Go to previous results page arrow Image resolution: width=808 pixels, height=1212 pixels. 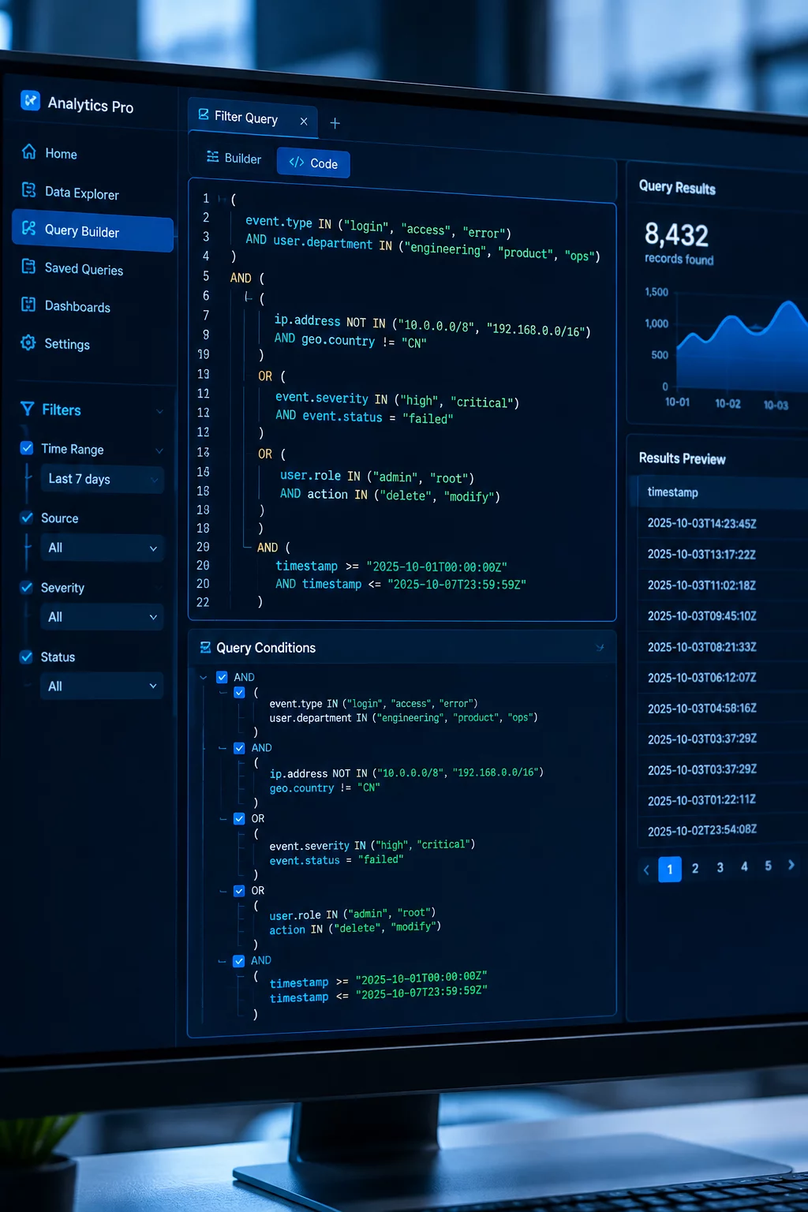coord(646,870)
